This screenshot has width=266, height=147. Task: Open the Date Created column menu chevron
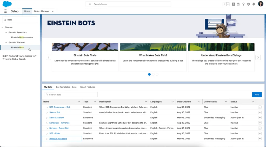click(199, 102)
